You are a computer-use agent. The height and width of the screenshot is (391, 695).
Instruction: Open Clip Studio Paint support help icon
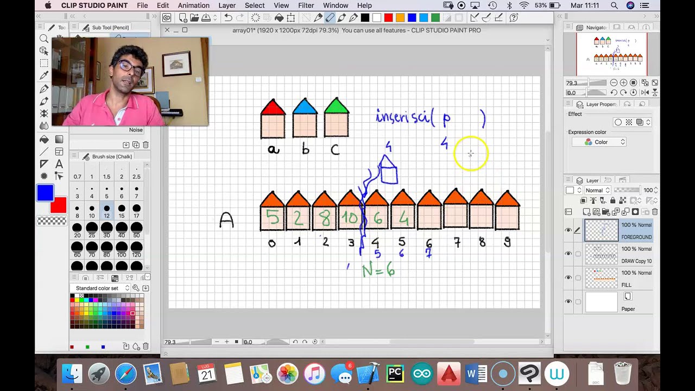coord(514,17)
